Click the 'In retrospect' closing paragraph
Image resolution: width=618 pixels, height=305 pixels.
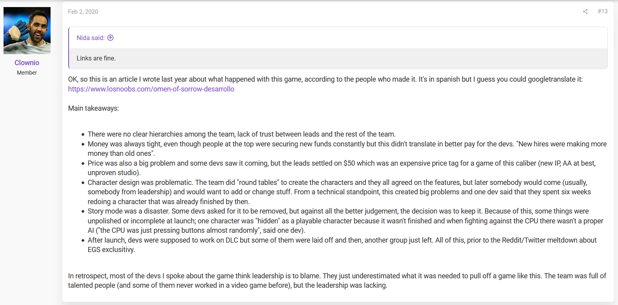[337, 281]
